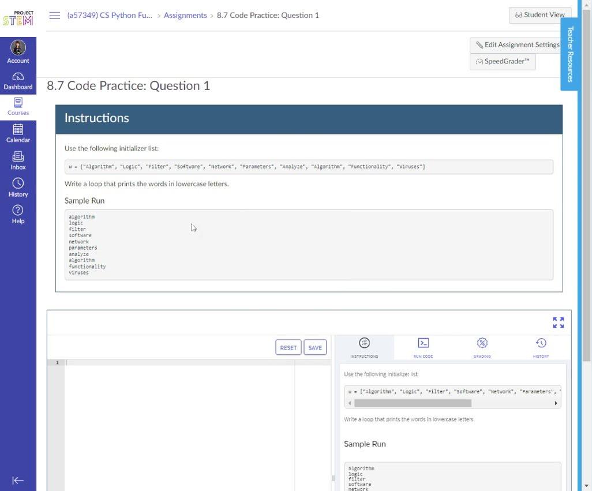Save the code with Save button
Image resolution: width=592 pixels, height=491 pixels.
coord(315,347)
